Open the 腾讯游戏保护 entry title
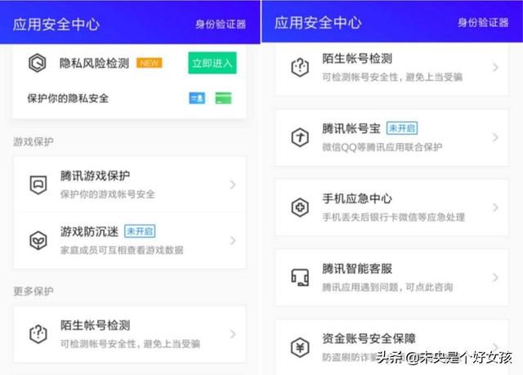Viewport: 523px width, 375px height. coord(95,176)
